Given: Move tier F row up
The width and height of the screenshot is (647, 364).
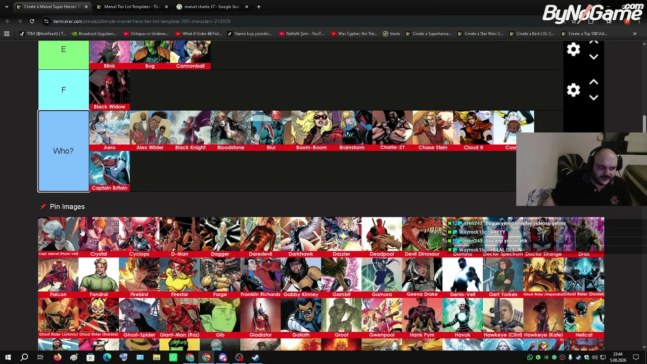Looking at the screenshot, I should click(593, 82).
